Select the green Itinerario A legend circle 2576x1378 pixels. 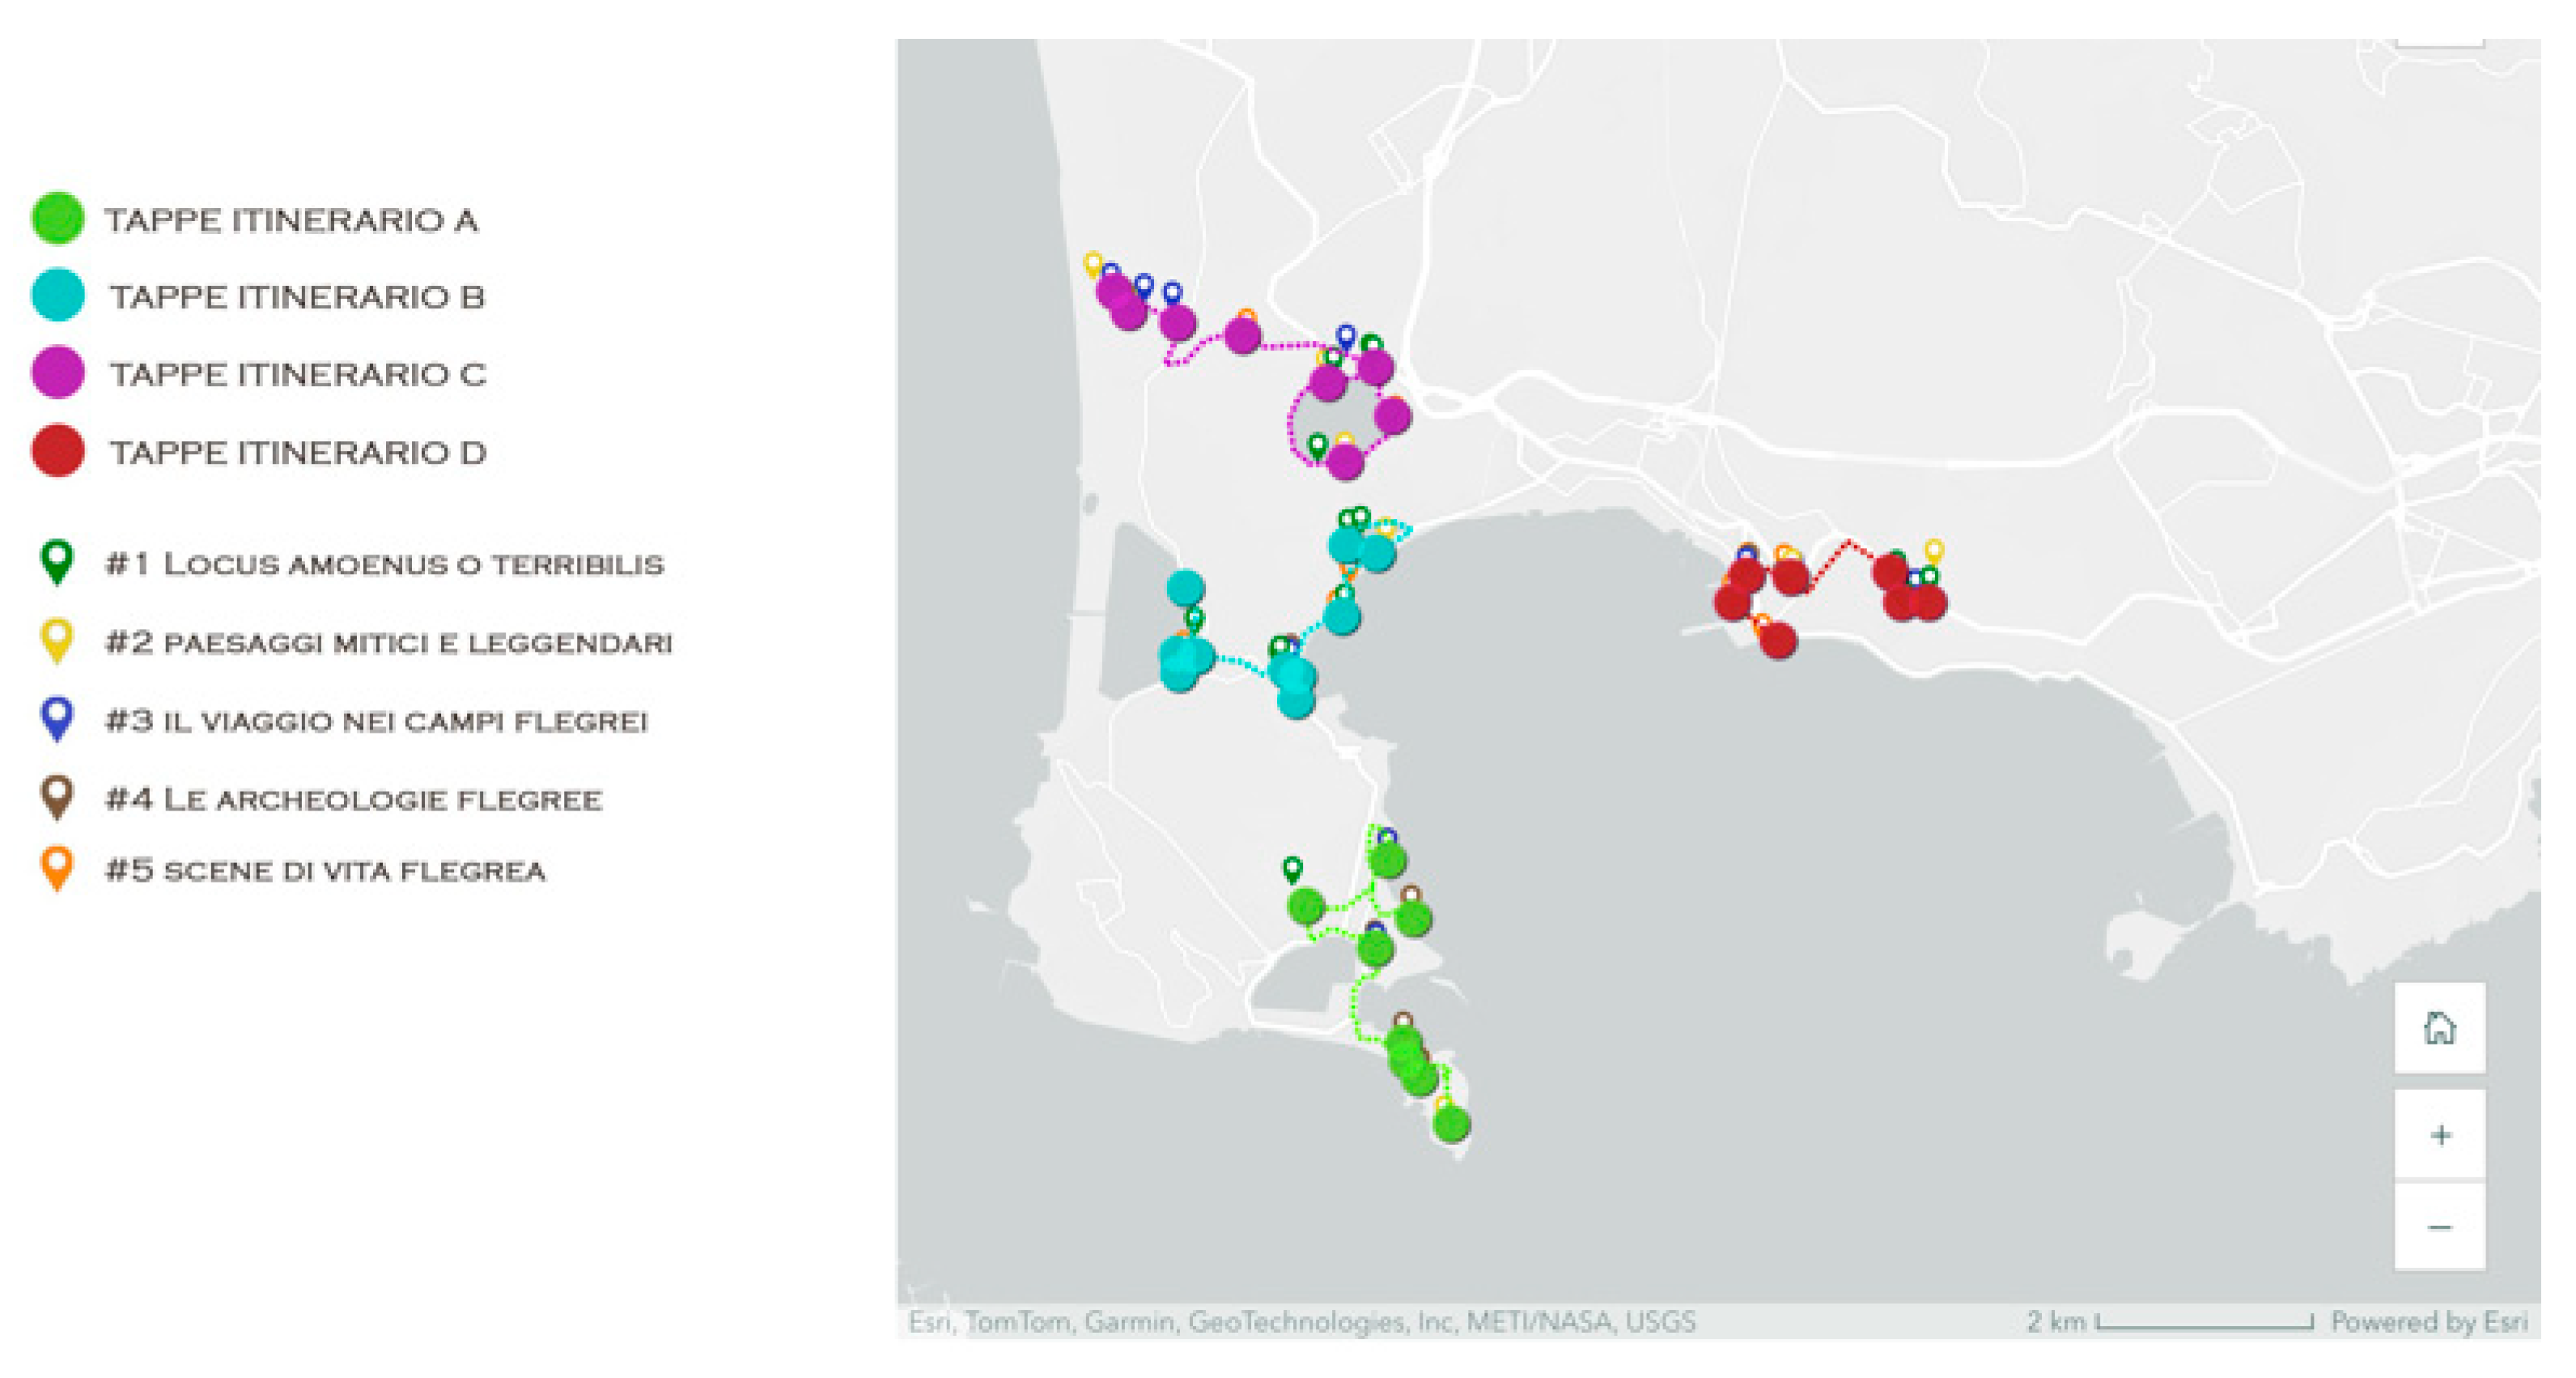(58, 218)
